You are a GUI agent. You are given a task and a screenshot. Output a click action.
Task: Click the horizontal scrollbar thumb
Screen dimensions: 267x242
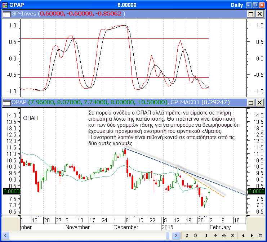click(168, 236)
